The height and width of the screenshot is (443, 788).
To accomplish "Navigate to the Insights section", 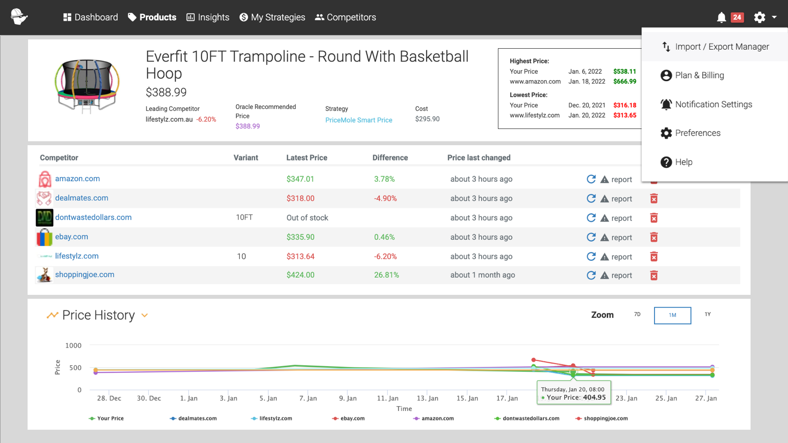I will (207, 17).
